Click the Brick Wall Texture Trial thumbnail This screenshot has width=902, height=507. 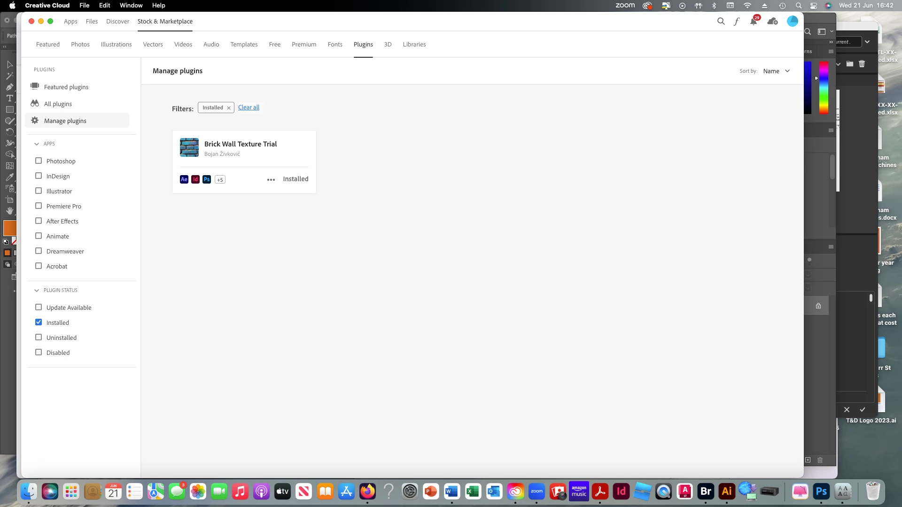coord(189,147)
